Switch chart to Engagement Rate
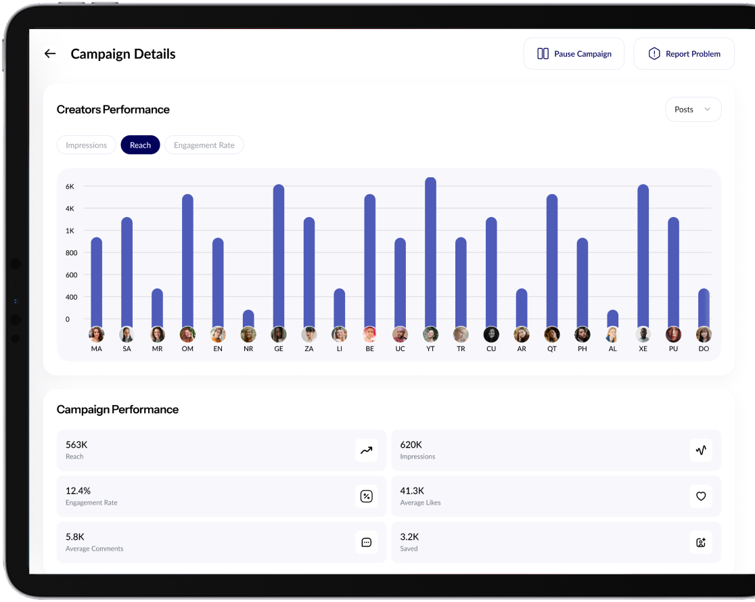 [204, 145]
